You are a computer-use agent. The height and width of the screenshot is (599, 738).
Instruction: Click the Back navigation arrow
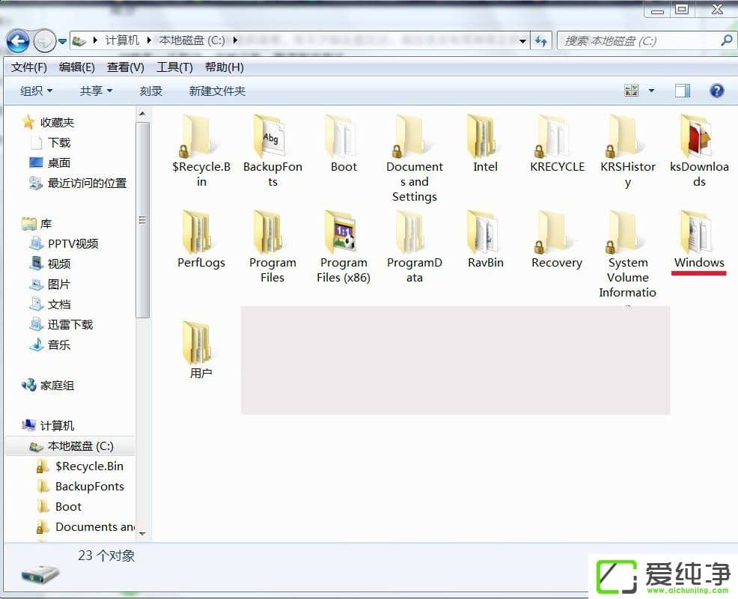(18, 40)
